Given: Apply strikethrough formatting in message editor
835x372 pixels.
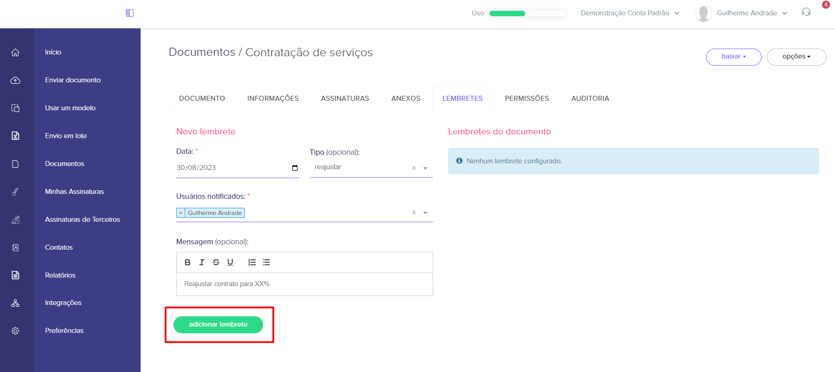Looking at the screenshot, I should click(x=216, y=262).
